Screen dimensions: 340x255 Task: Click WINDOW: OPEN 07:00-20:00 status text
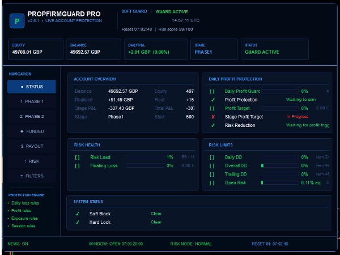click(x=116, y=244)
